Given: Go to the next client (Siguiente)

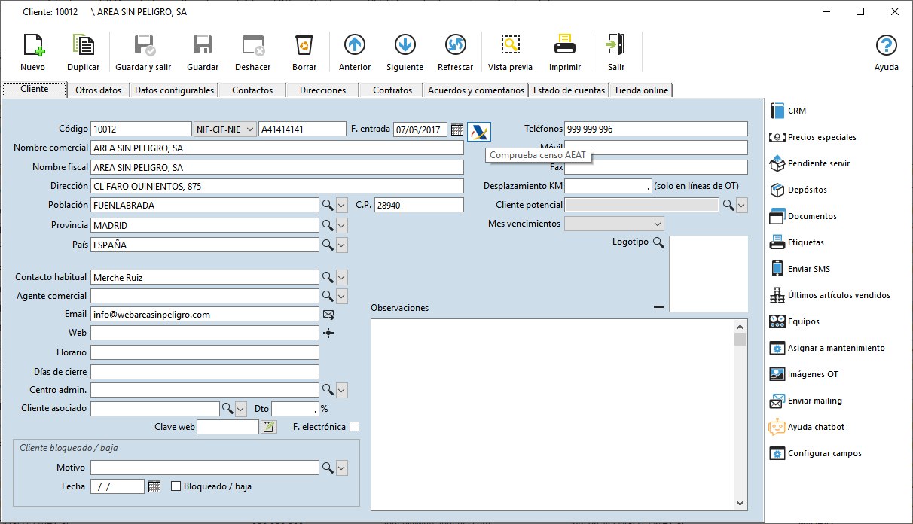Looking at the screenshot, I should 405,51.
